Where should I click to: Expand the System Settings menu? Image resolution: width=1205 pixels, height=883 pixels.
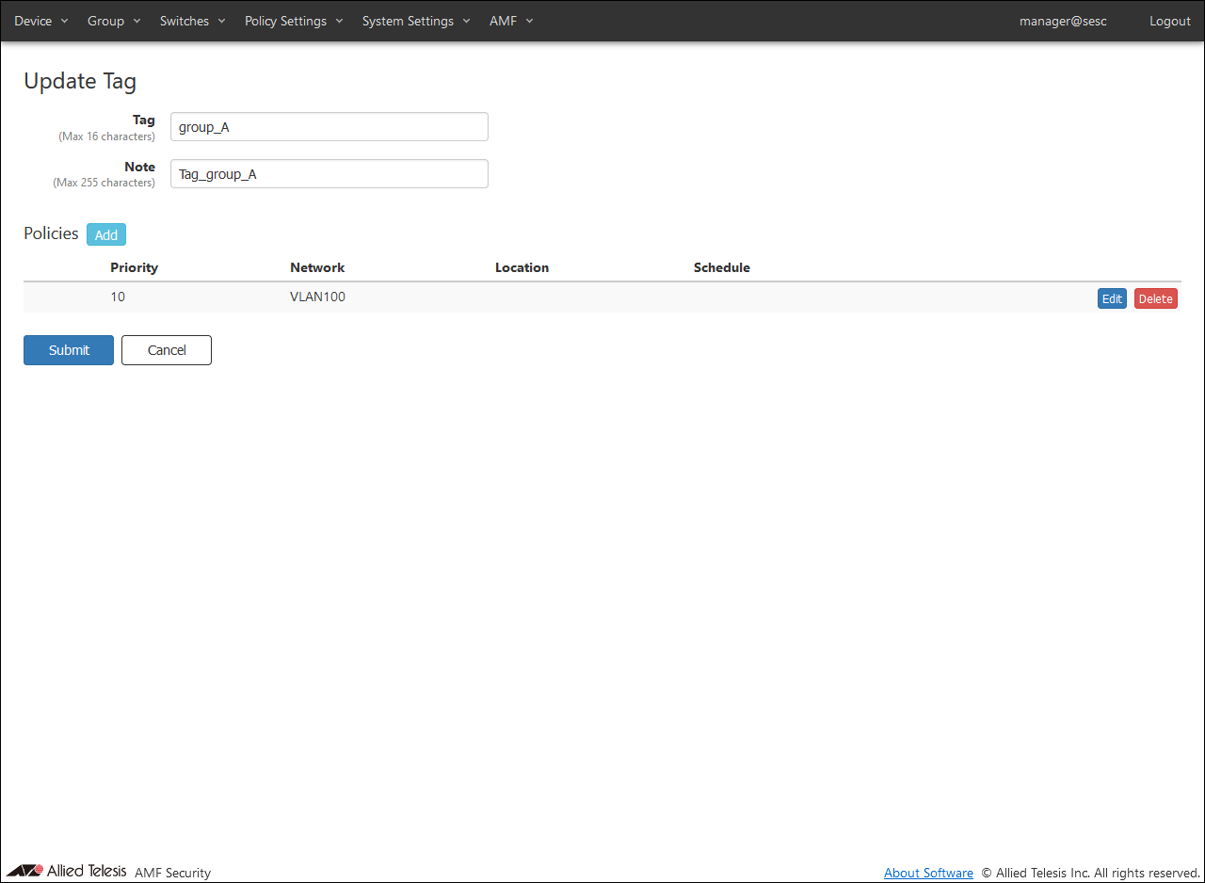point(415,21)
